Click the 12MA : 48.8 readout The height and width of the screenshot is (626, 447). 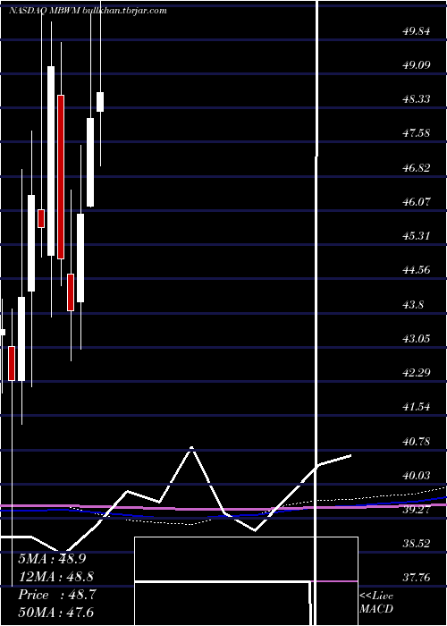(x=56, y=577)
